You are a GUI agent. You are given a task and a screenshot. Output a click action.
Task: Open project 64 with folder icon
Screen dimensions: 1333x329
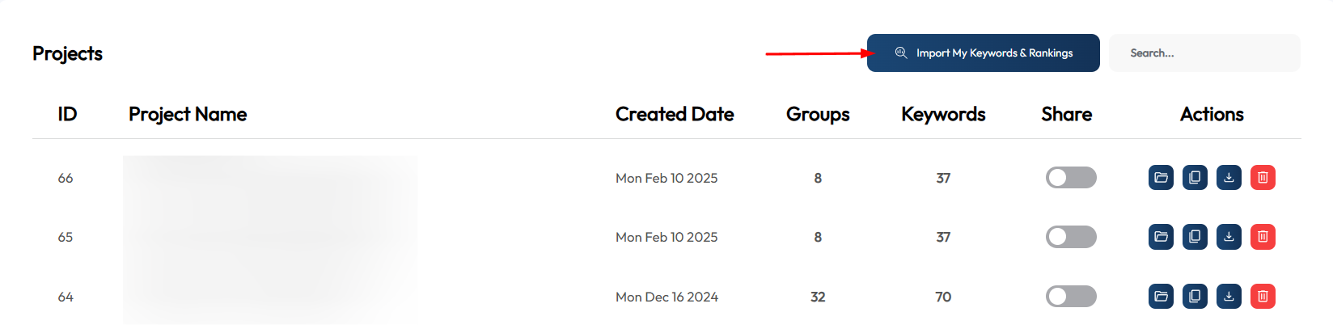point(1161,296)
